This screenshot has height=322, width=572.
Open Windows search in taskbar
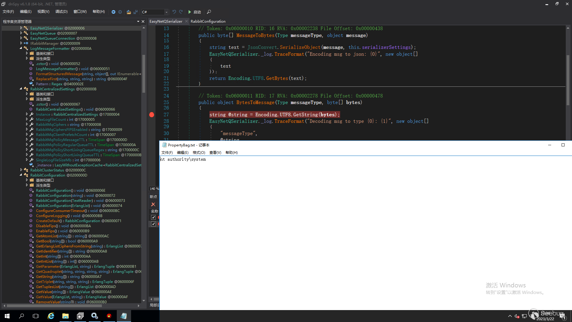[21, 316]
